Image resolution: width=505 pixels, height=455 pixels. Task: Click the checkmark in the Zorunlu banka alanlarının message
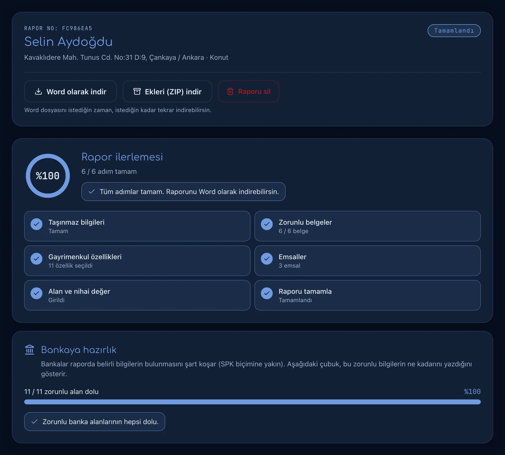point(35,422)
